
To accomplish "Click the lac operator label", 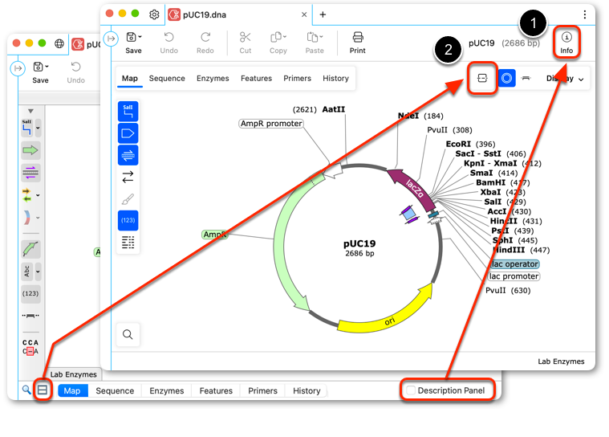I will click(515, 264).
